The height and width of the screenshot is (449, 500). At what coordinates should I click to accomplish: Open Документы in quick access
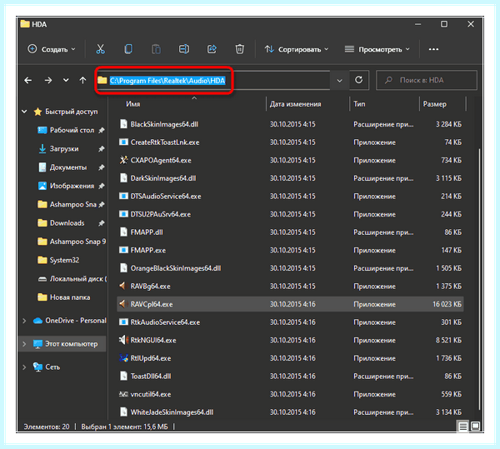[68, 167]
